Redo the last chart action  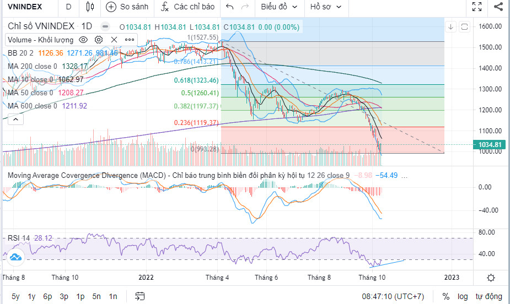[245, 7]
